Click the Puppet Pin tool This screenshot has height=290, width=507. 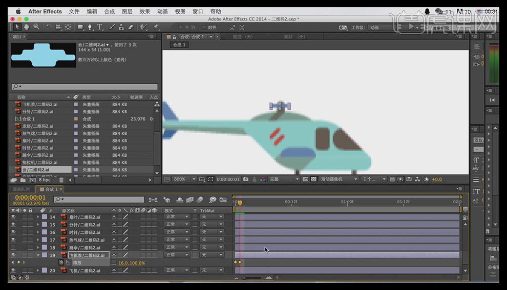tap(156, 27)
